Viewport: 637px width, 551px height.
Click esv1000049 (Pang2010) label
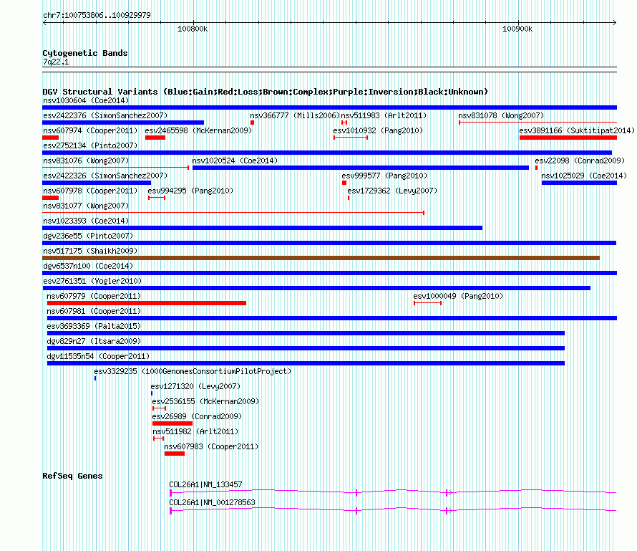(458, 296)
